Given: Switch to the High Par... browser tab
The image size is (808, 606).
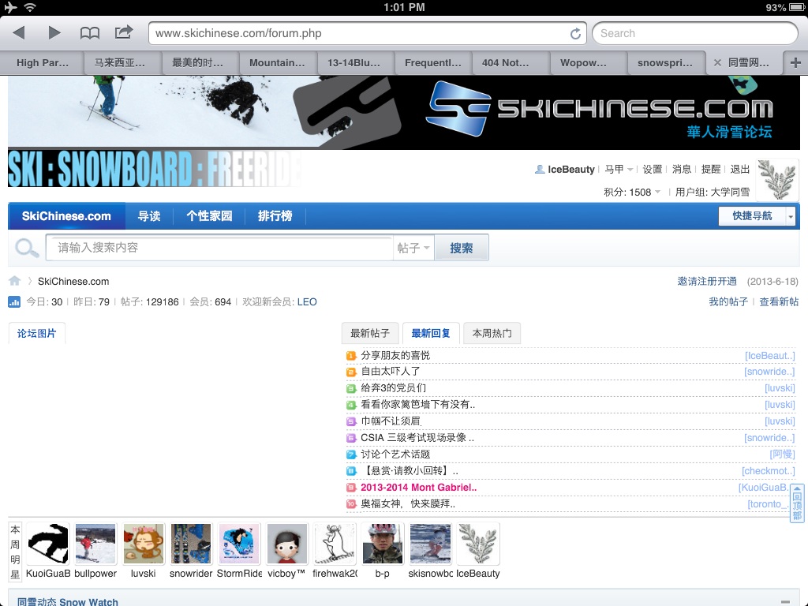Looking at the screenshot, I should tap(43, 63).
